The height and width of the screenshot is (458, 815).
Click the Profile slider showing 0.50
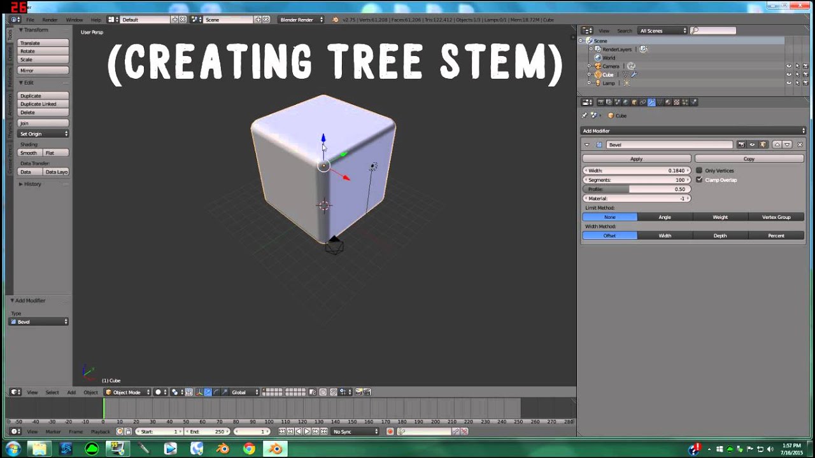tap(636, 189)
